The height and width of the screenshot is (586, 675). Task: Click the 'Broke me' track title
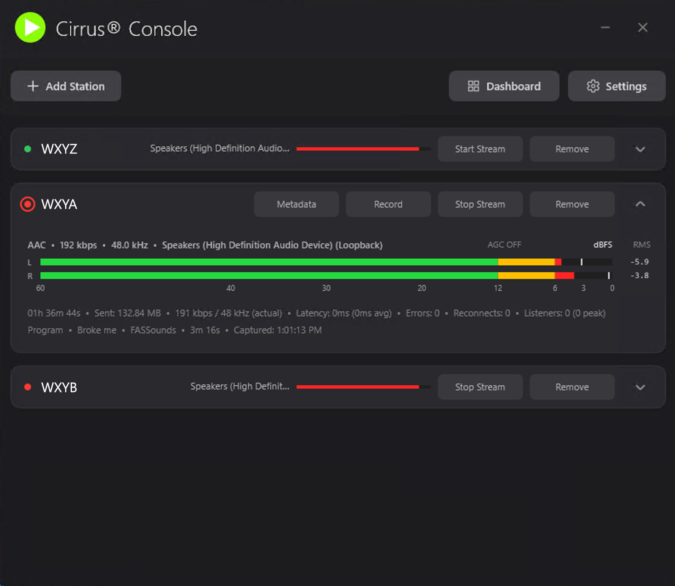click(x=97, y=330)
